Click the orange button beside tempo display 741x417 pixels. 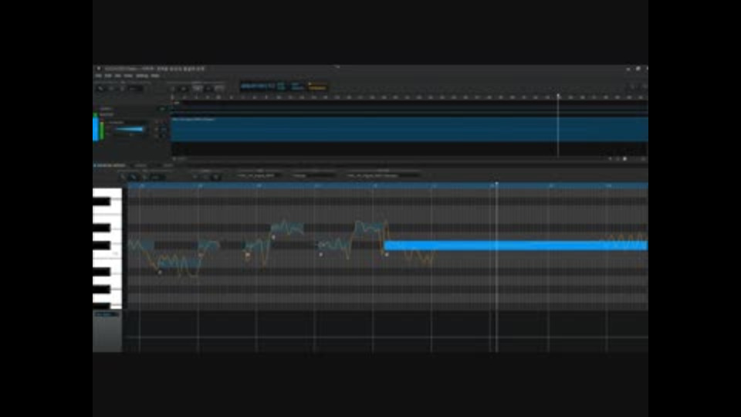point(317,86)
